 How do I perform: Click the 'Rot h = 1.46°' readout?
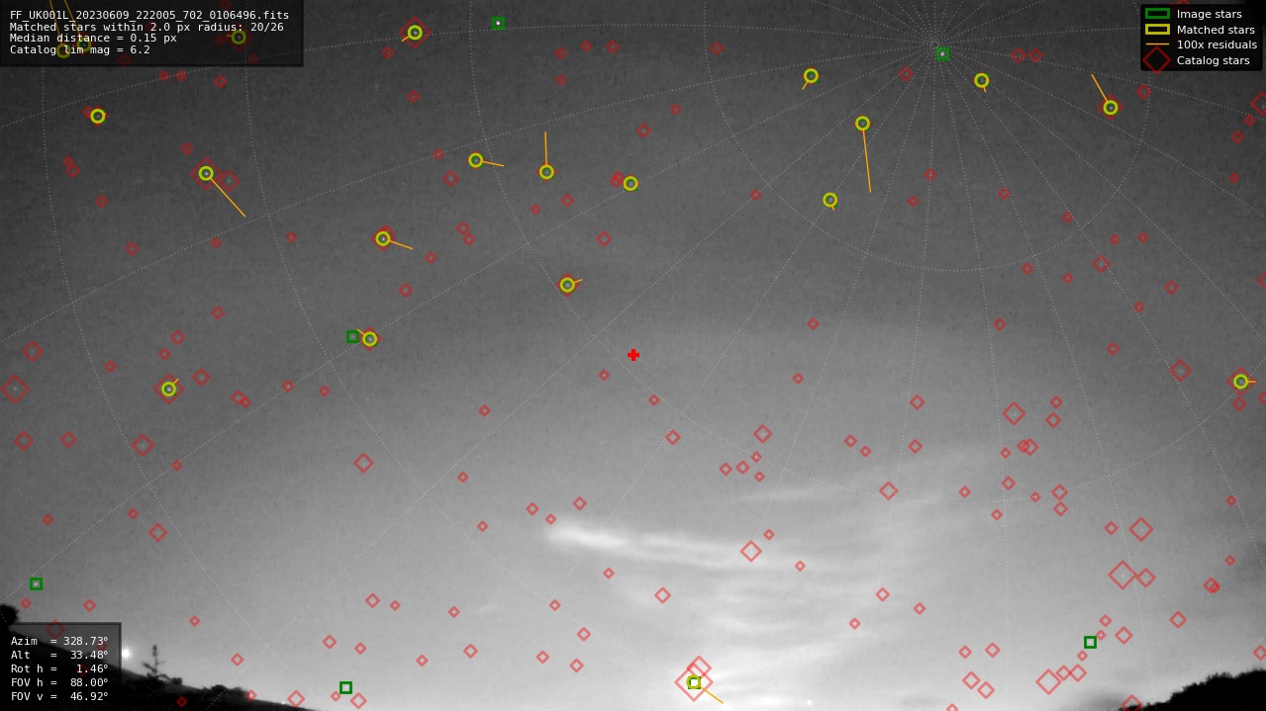coord(59,668)
